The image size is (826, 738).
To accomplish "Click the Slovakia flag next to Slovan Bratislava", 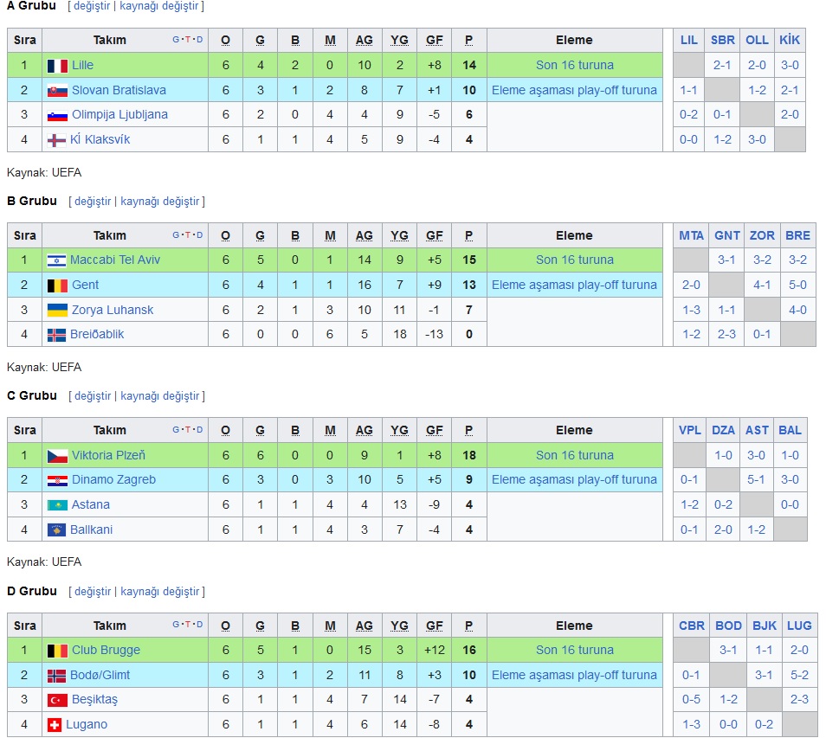I will click(x=57, y=91).
